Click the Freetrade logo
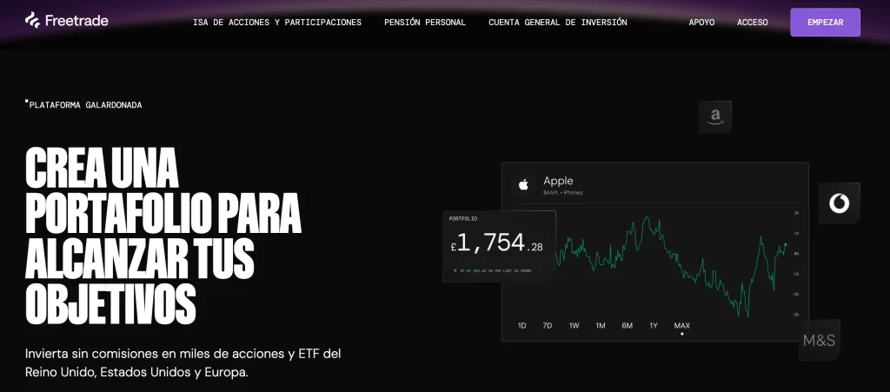Viewport: 890px width, 392px height. pos(66,21)
